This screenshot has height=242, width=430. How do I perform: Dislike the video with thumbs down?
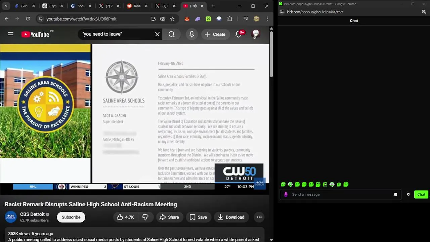[145, 217]
